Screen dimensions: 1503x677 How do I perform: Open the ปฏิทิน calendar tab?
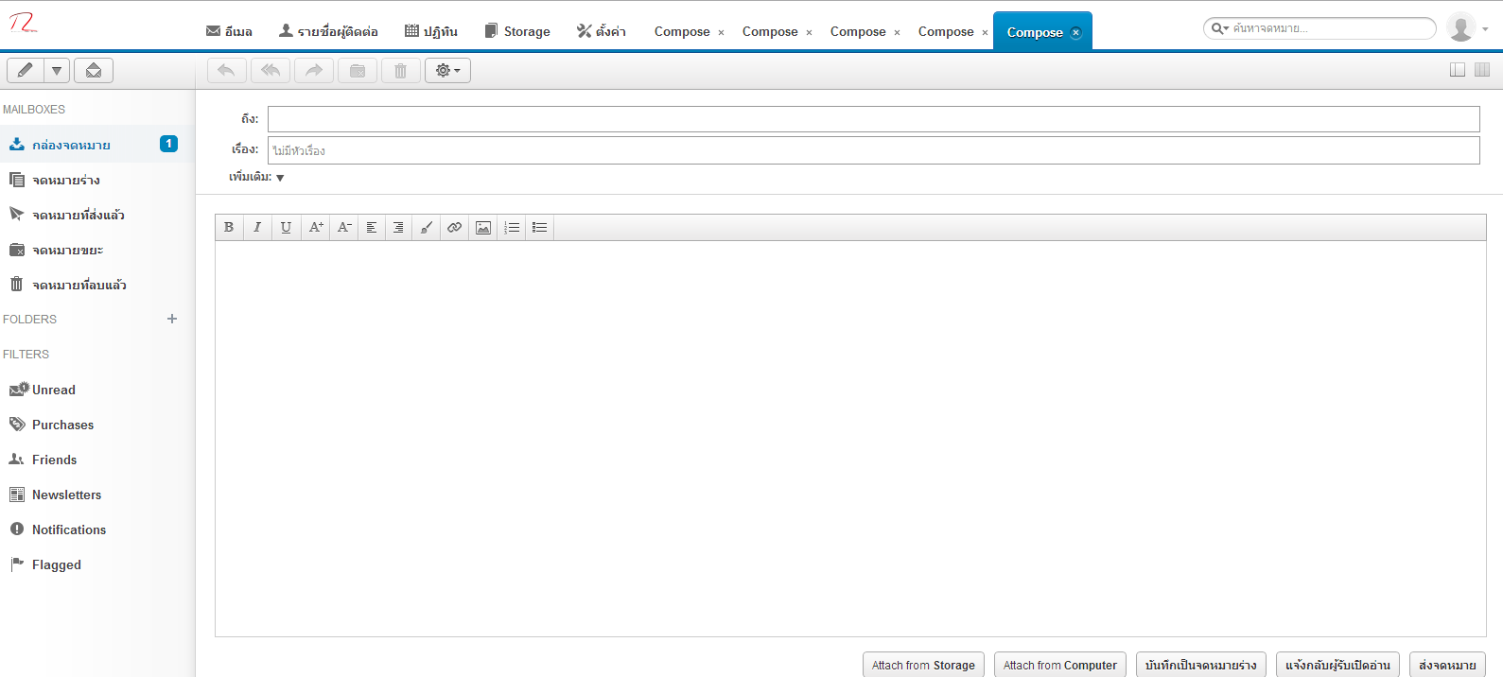point(431,31)
